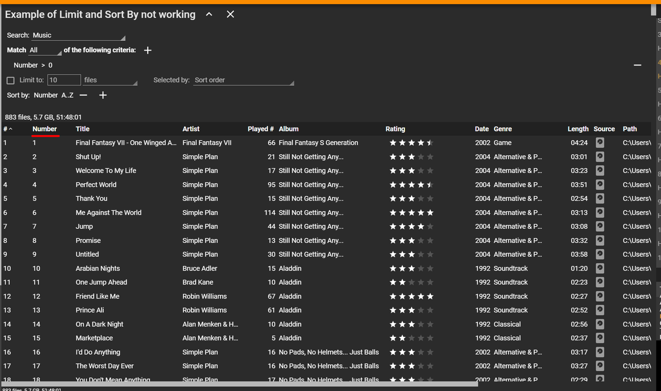Open the Match All dropdown
The height and width of the screenshot is (391, 661).
tap(45, 50)
